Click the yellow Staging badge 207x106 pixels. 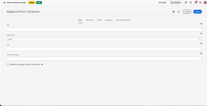[32, 3]
